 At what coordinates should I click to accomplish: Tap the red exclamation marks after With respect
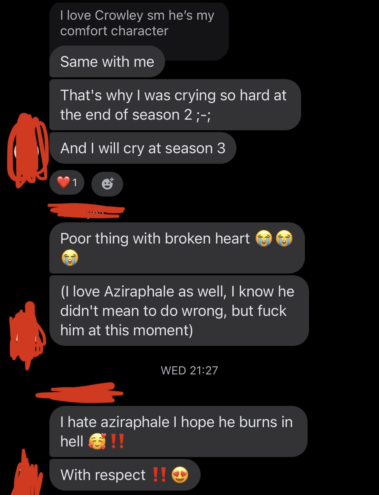(x=160, y=475)
